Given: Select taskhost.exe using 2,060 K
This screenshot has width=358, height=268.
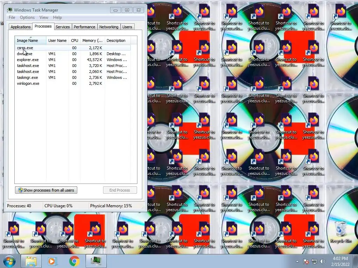Looking at the screenshot, I should [73, 72].
